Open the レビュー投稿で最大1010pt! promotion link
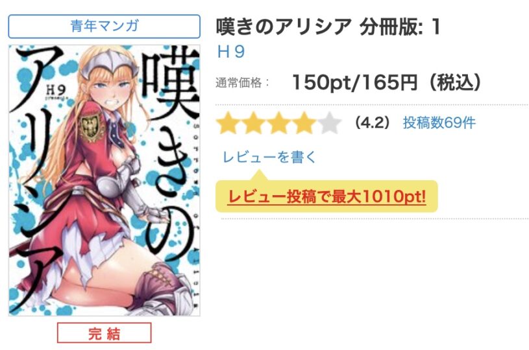529x350 pixels. click(327, 197)
